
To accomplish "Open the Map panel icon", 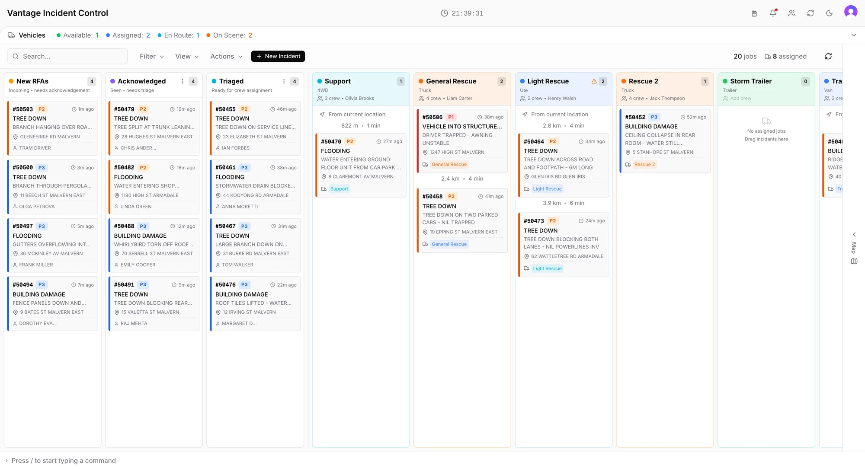I will 854,262.
